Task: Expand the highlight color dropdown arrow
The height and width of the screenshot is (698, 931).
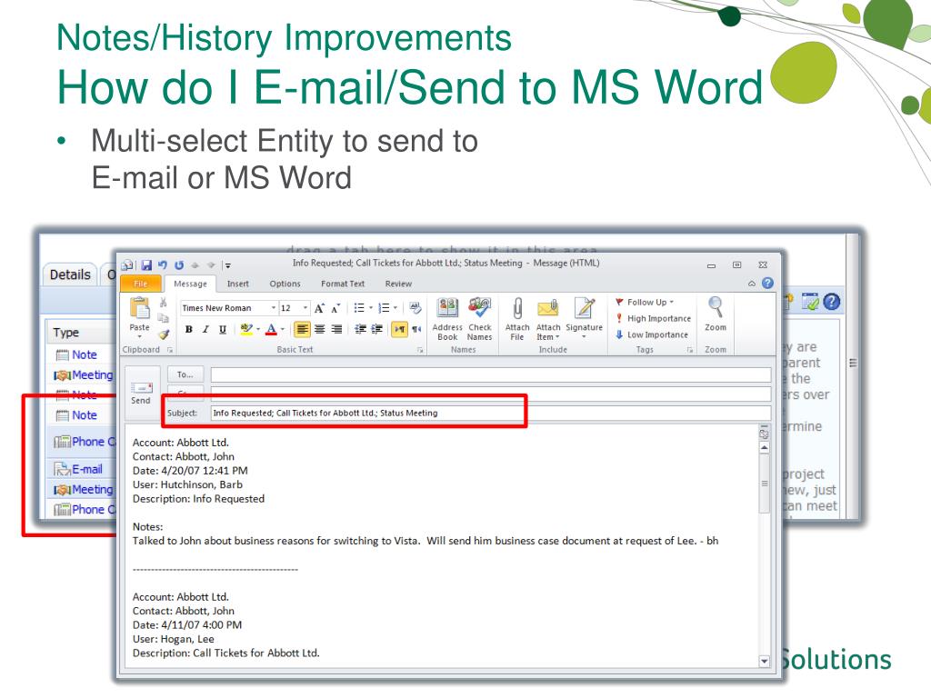Action: point(258,329)
